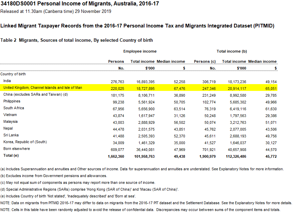Click the India total income value 18,173,236

click(x=237, y=82)
